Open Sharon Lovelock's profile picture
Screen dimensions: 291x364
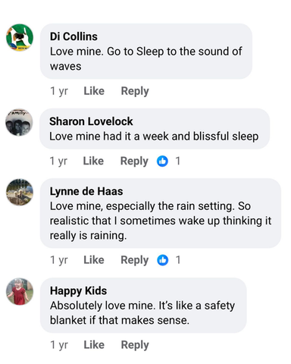click(19, 122)
